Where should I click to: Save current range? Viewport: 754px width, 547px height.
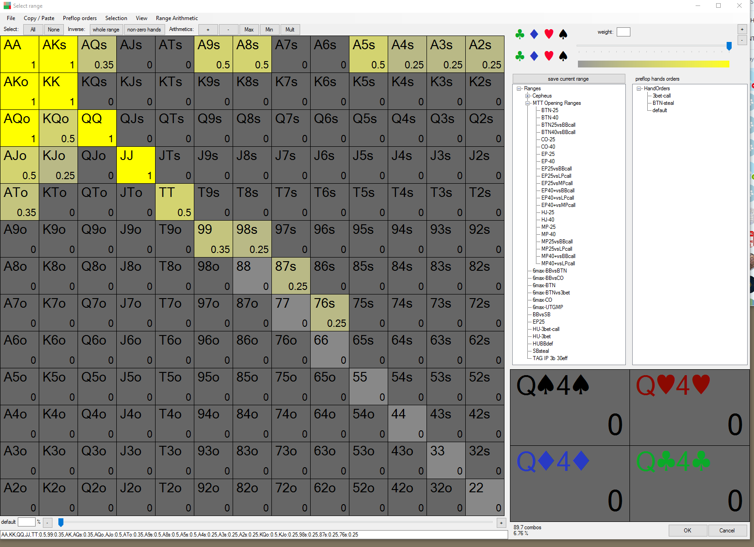tap(568, 79)
